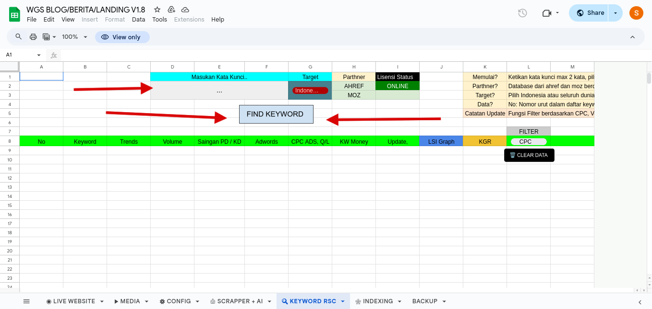Open the Tools menu
The width and height of the screenshot is (652, 309).
[160, 20]
